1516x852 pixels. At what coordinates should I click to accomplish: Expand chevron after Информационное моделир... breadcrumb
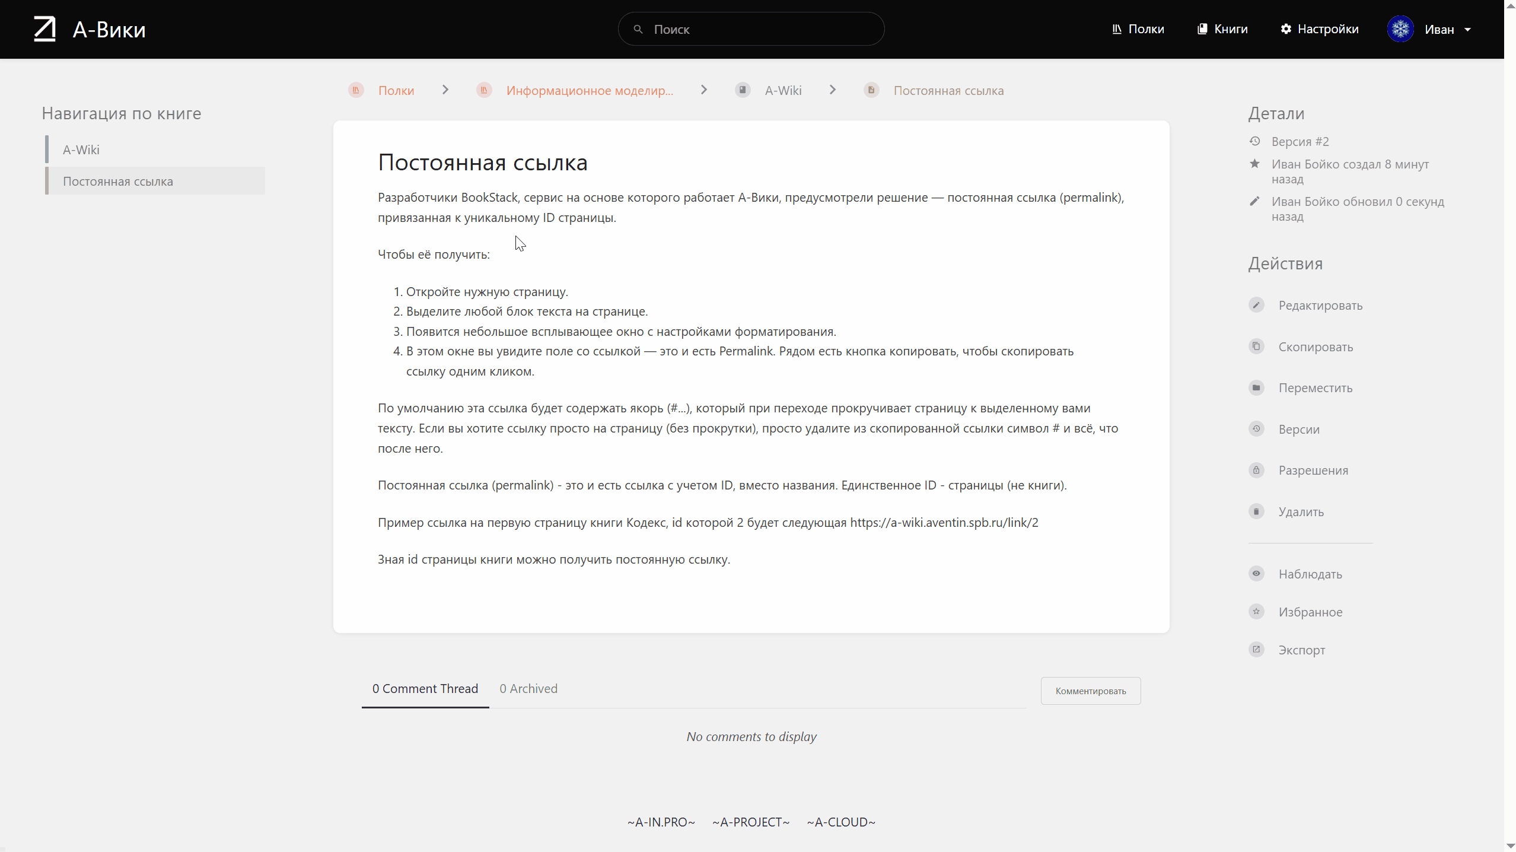pyautogui.click(x=704, y=90)
